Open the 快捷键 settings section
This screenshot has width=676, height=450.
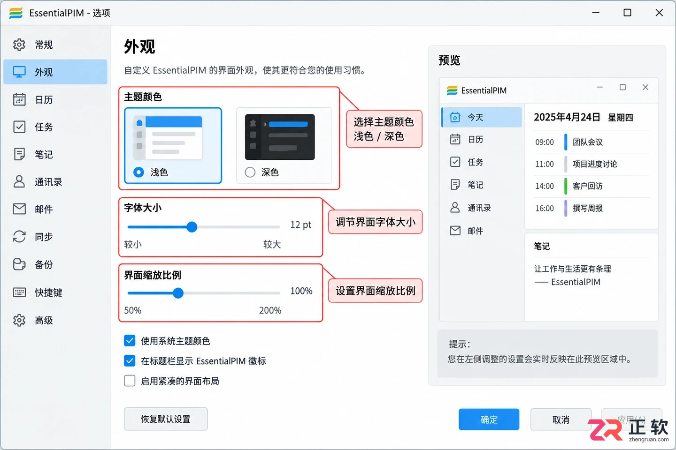pyautogui.click(x=55, y=292)
